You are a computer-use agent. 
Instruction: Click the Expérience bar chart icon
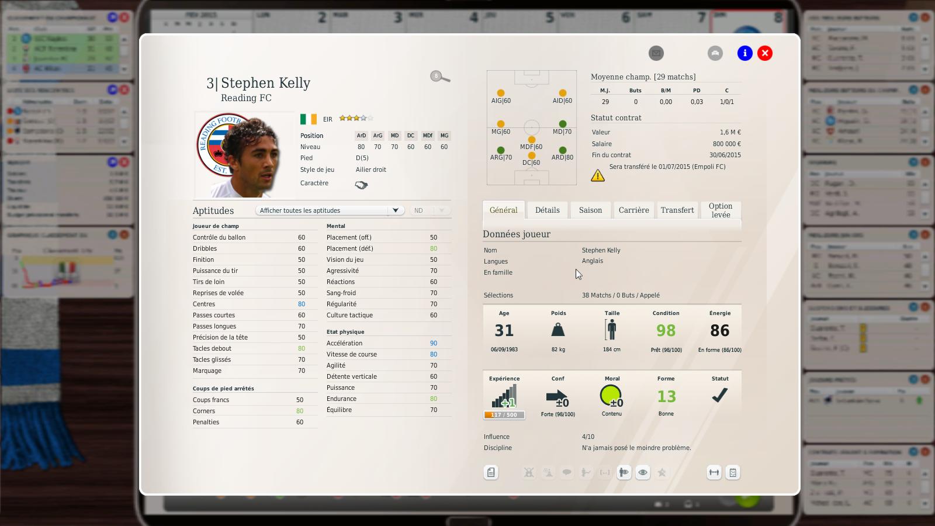(504, 396)
